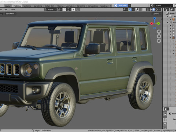176x132 pixels.
Task: Open the Render properties tab
Action: 165,120
